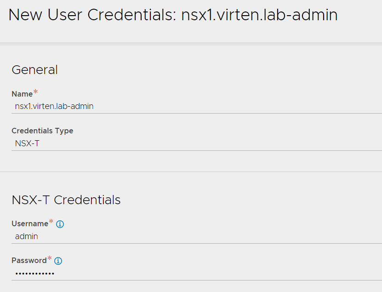
Task: Click the Name field label
Action: coord(22,94)
